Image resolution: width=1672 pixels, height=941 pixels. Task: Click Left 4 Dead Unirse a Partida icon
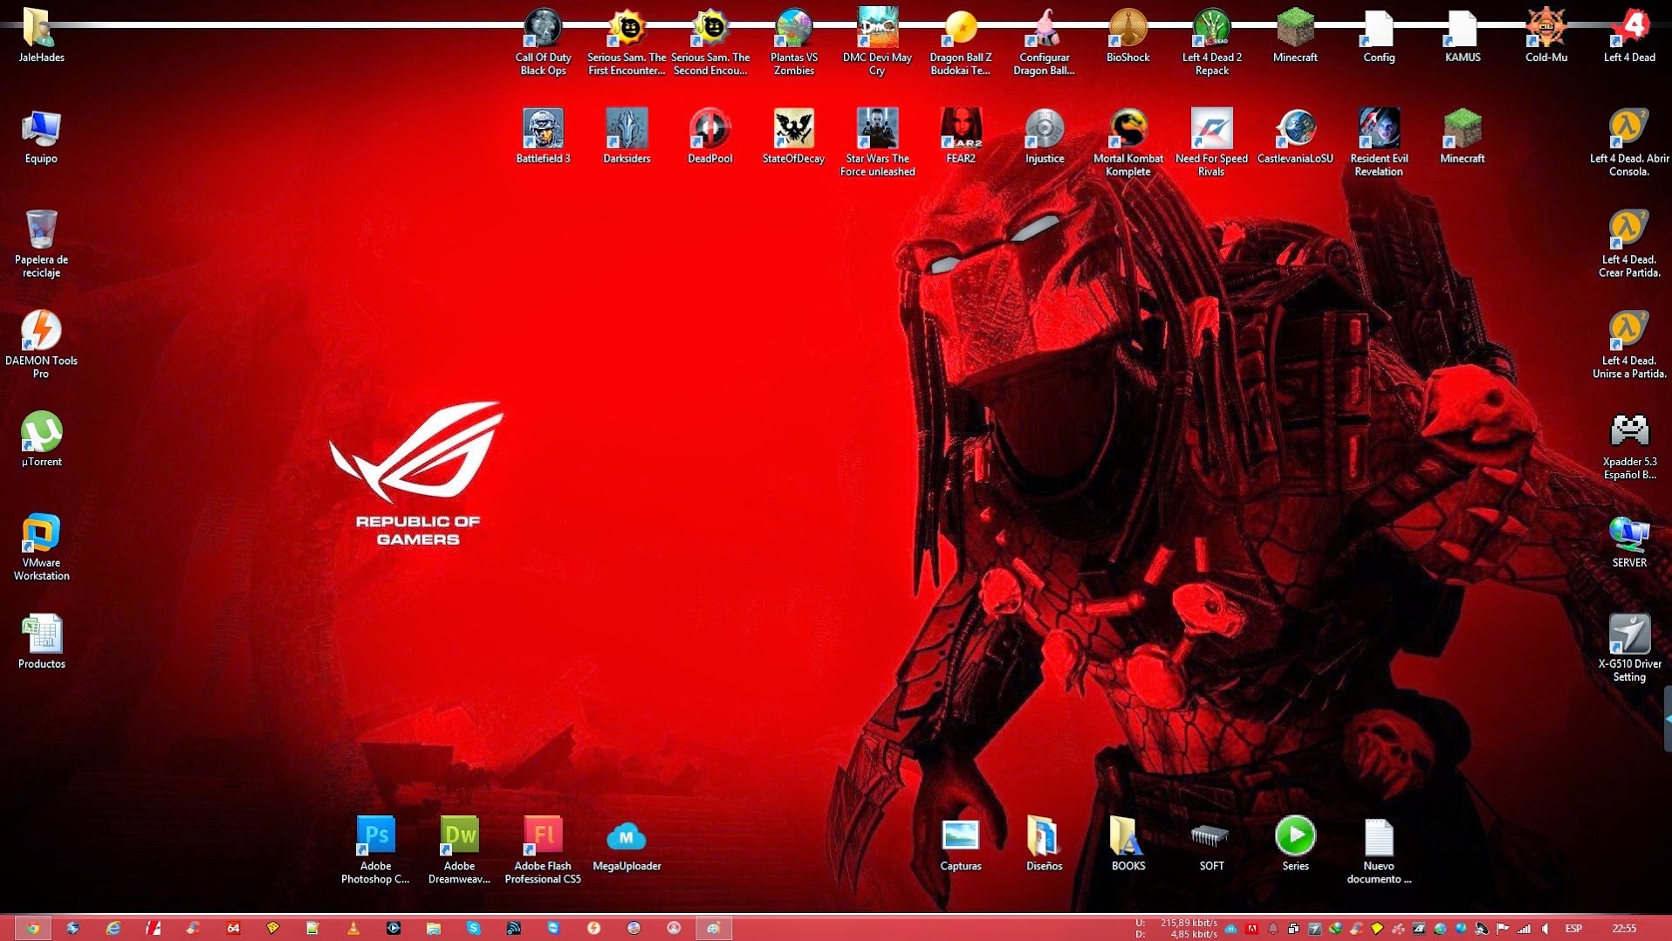1629,344
